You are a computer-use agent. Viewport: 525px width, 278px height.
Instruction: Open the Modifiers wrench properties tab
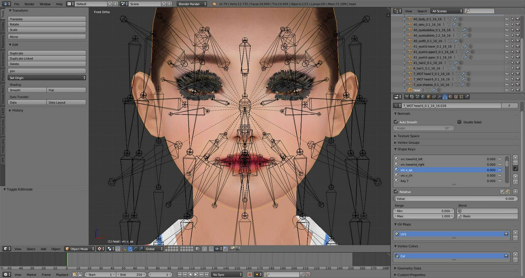coord(439,97)
